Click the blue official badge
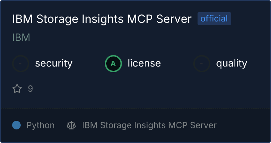The height and width of the screenshot is (143, 271). coord(214,19)
